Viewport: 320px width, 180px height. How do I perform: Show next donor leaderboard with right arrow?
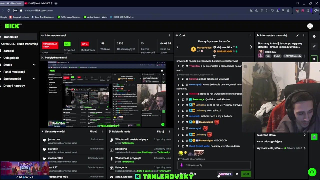click(x=251, y=47)
